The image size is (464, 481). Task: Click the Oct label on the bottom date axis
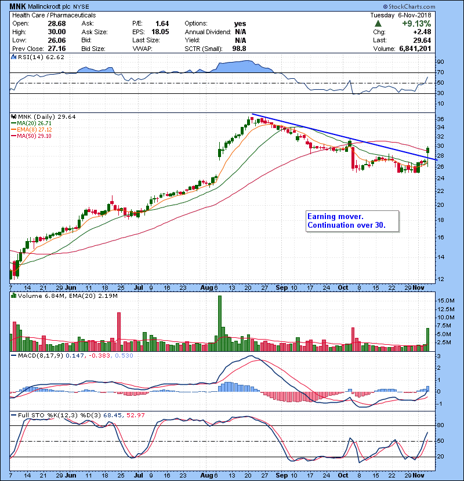[x=343, y=475]
